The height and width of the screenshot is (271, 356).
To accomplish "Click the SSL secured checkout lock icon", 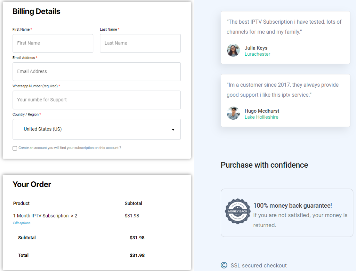I will (x=224, y=265).
